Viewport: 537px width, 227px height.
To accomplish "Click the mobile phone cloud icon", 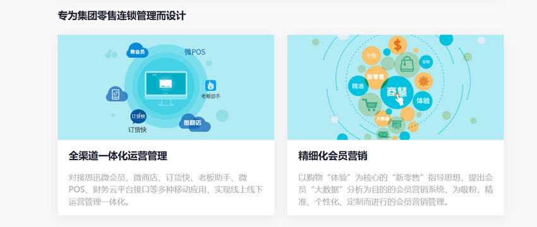I will [116, 94].
